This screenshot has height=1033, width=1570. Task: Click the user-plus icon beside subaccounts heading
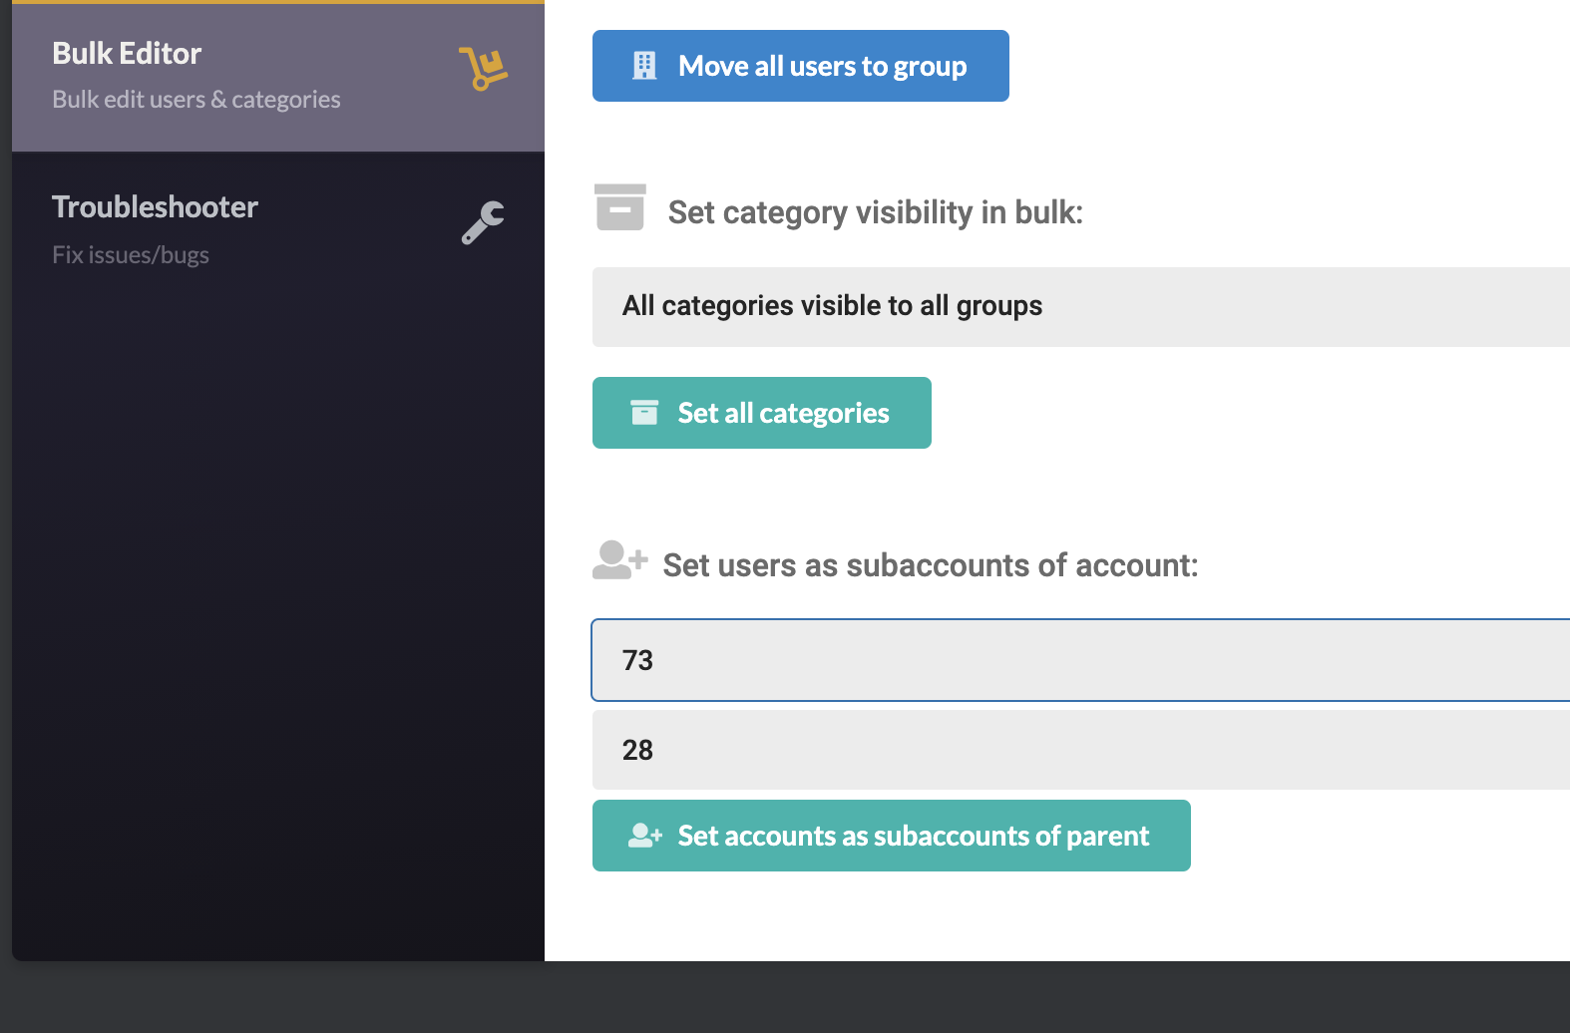(x=619, y=560)
